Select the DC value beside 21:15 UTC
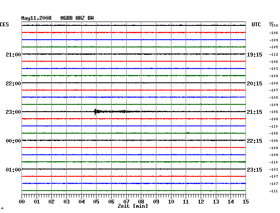Image resolution: width=280 pixels, height=213 pixels. [274, 112]
